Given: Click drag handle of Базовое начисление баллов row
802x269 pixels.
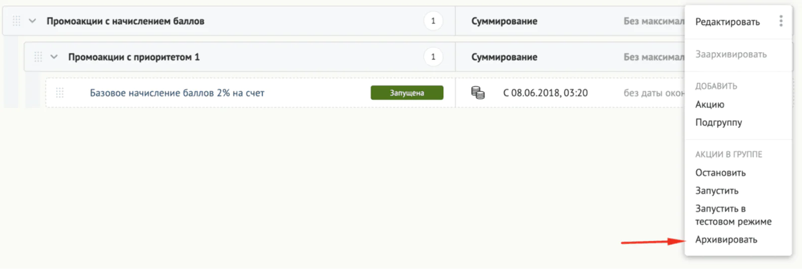Looking at the screenshot, I should click(60, 92).
